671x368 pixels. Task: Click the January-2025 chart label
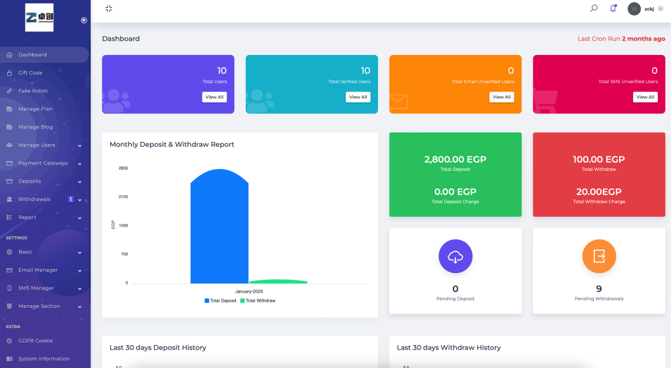tap(249, 291)
